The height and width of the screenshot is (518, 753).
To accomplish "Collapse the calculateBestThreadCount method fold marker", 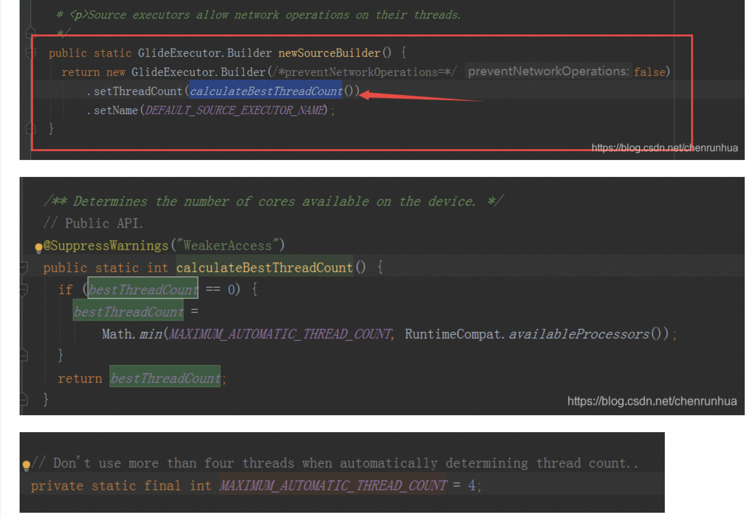I will (x=23, y=268).
